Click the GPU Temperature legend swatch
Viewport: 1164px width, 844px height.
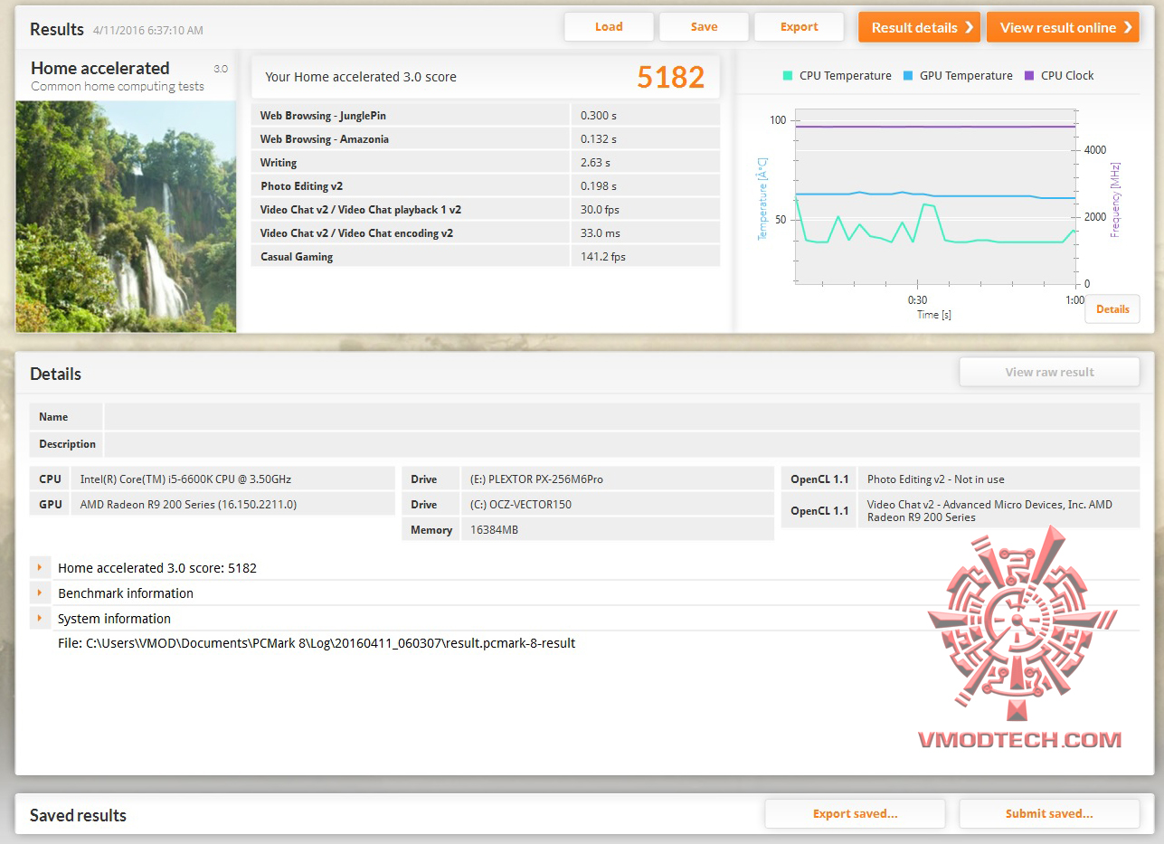908,76
